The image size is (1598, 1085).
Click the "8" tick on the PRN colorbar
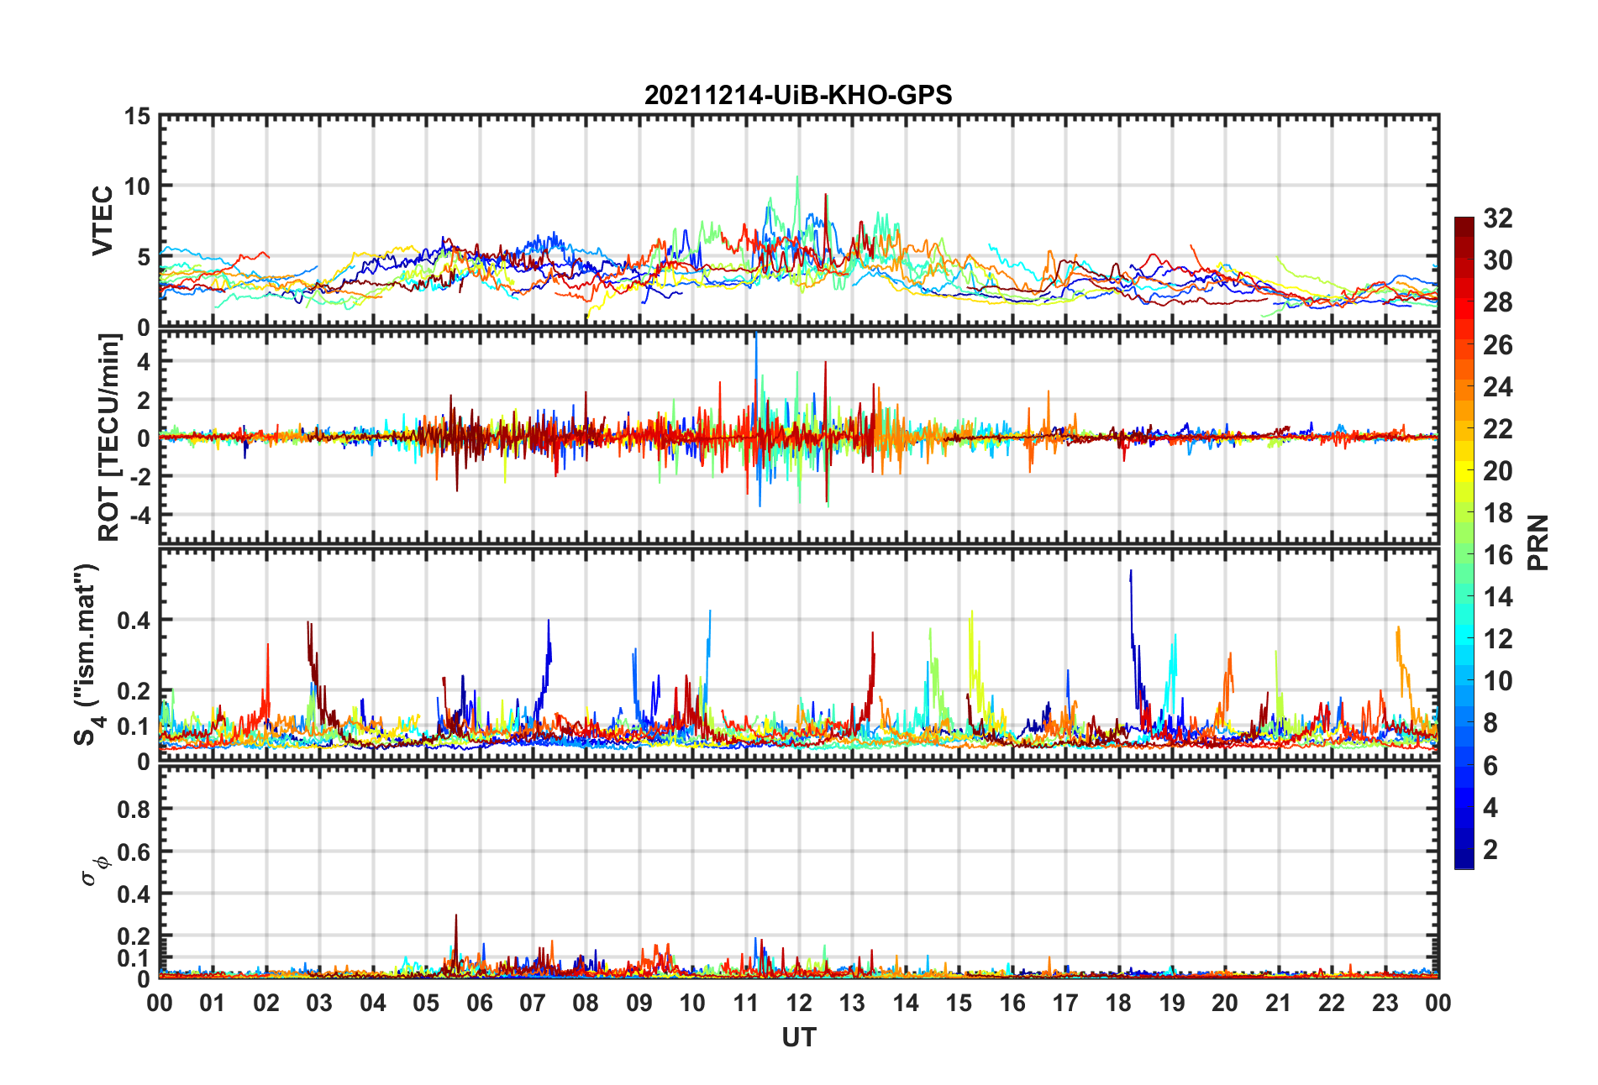pos(1490,724)
